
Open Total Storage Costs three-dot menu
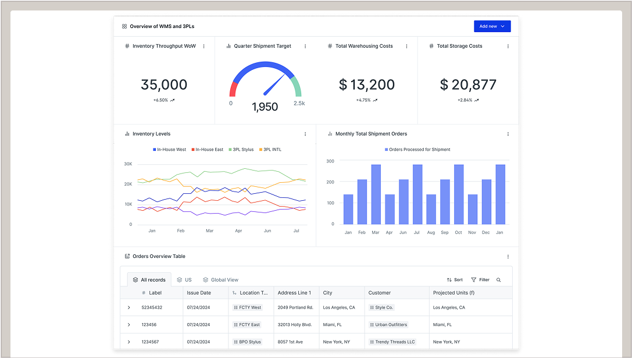(x=508, y=46)
